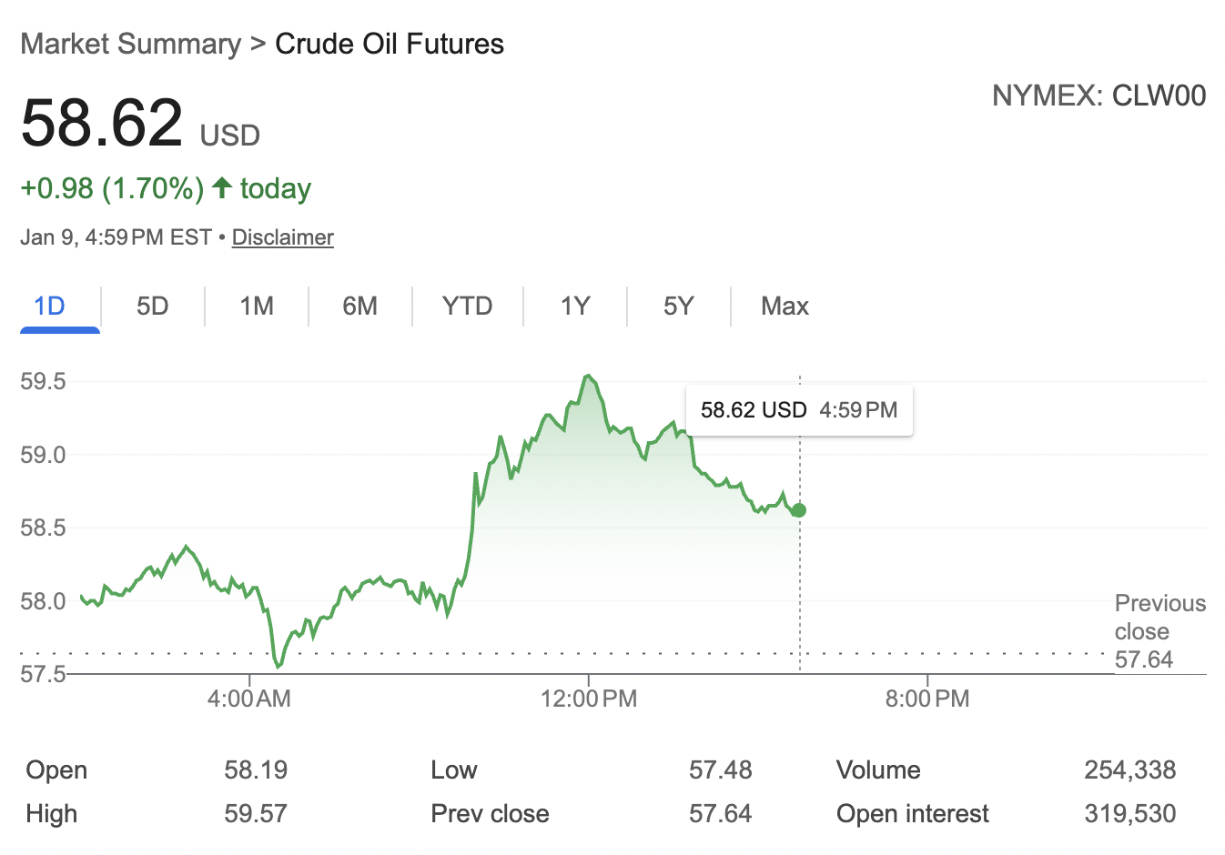Open the Disclaimer link
Image resolution: width=1225 pixels, height=855 pixels.
click(x=282, y=237)
